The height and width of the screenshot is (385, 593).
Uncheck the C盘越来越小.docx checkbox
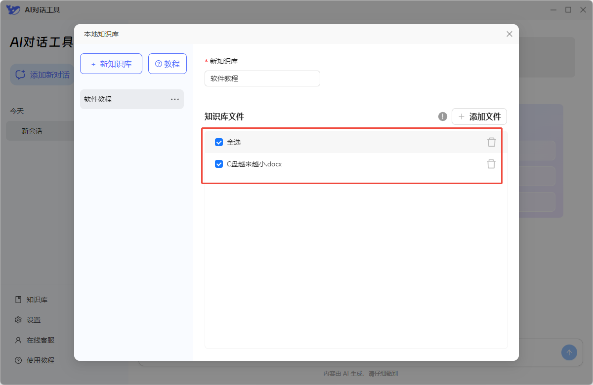click(x=219, y=164)
